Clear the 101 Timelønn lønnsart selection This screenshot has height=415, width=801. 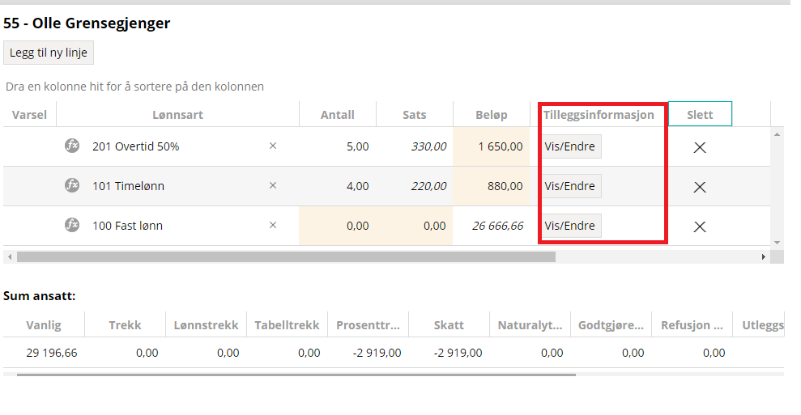[x=273, y=185]
